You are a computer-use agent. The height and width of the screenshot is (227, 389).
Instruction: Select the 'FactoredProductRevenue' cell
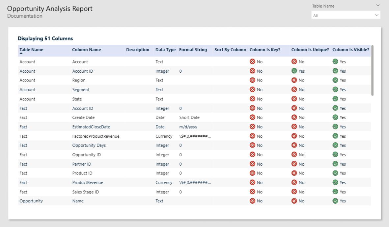click(x=96, y=136)
